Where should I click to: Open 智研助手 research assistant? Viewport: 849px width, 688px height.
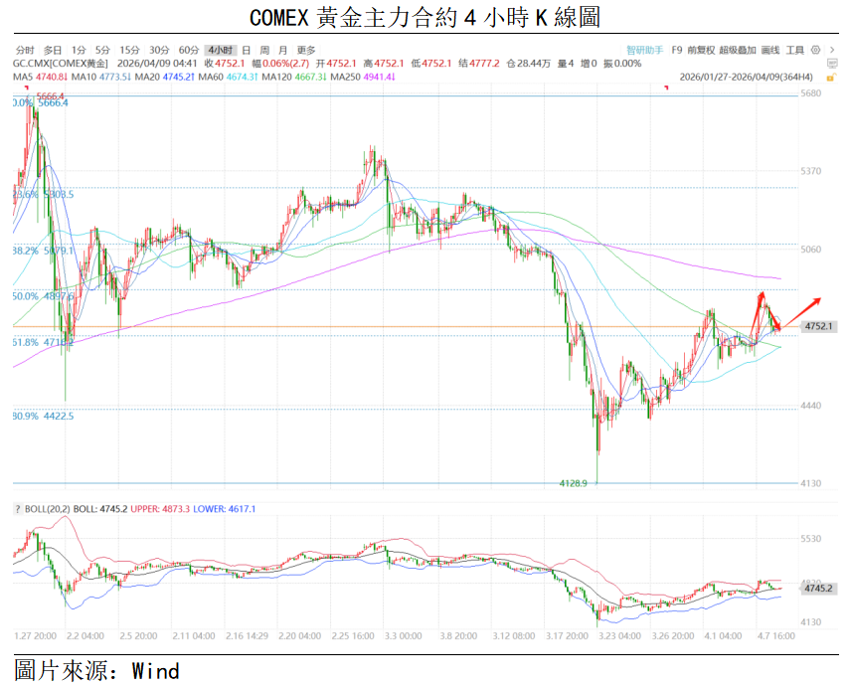coord(644,50)
